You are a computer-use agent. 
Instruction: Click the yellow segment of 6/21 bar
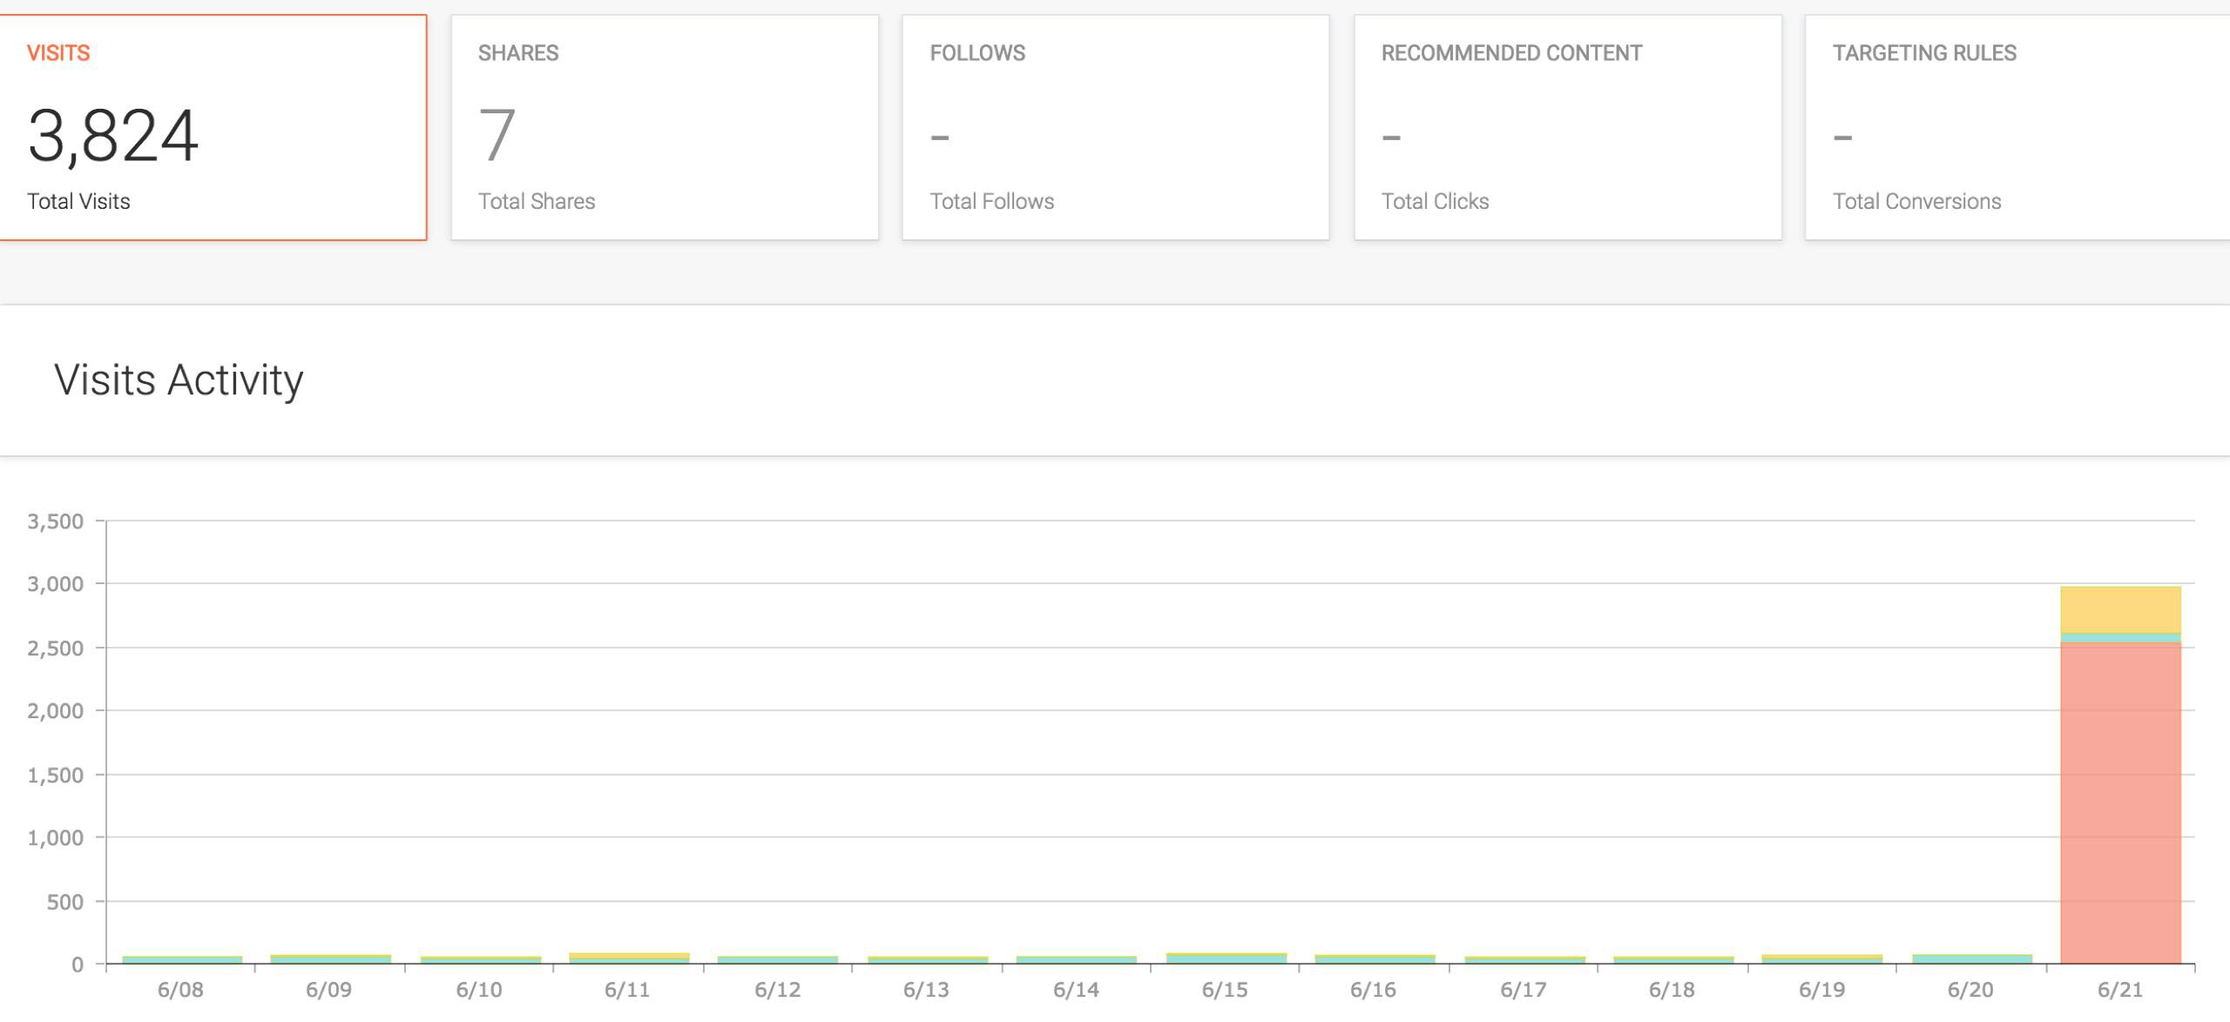pyautogui.click(x=2120, y=609)
